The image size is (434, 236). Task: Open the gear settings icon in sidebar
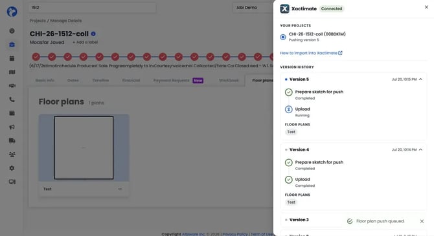pyautogui.click(x=12, y=168)
